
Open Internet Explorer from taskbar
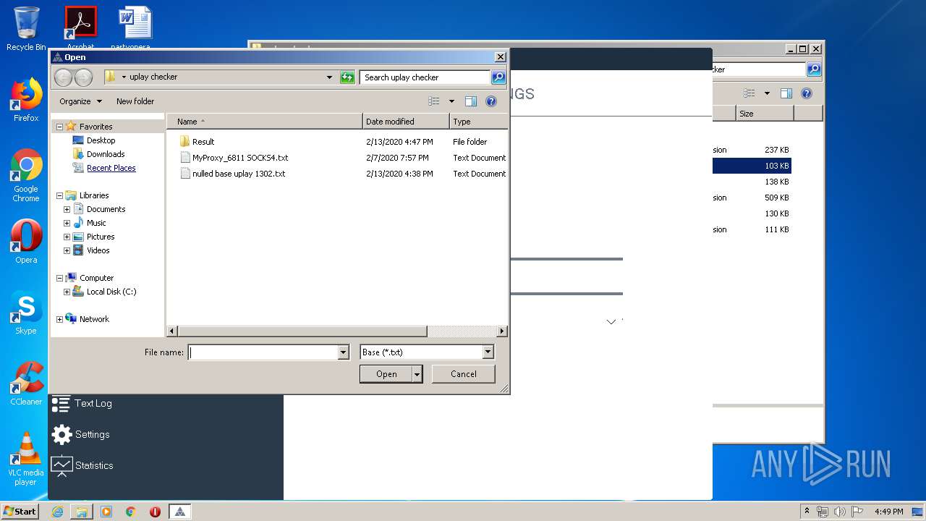click(x=57, y=512)
